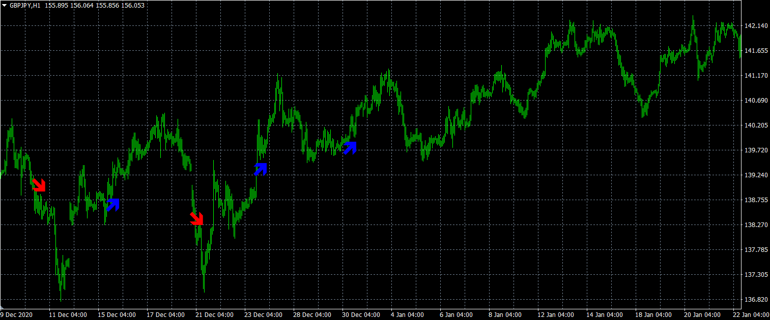Click the 22 Jan 04:00 time label
Screen dimensions: 770x320
point(751,315)
